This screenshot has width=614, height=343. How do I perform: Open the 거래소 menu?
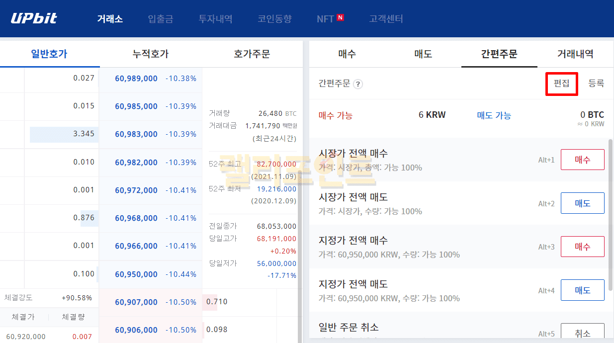pyautogui.click(x=110, y=19)
